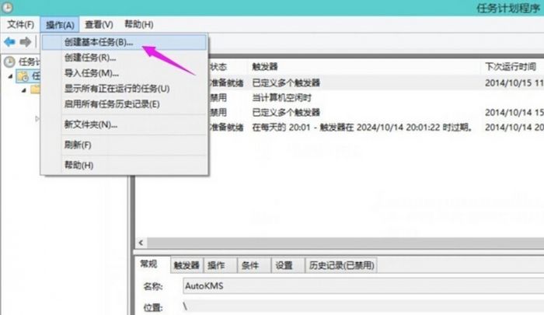Select the task library folder icon in tree
Image resolution: width=544 pixels, height=315 pixels.
pyautogui.click(x=23, y=76)
